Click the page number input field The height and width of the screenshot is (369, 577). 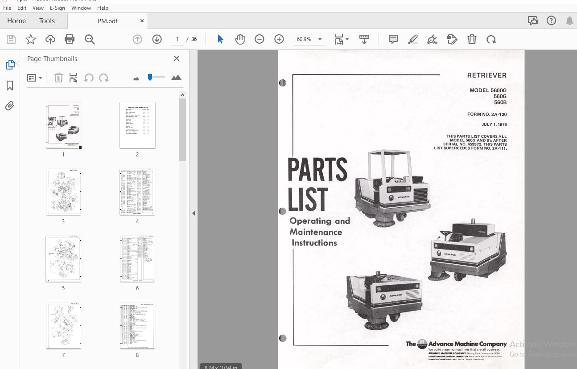click(x=177, y=39)
